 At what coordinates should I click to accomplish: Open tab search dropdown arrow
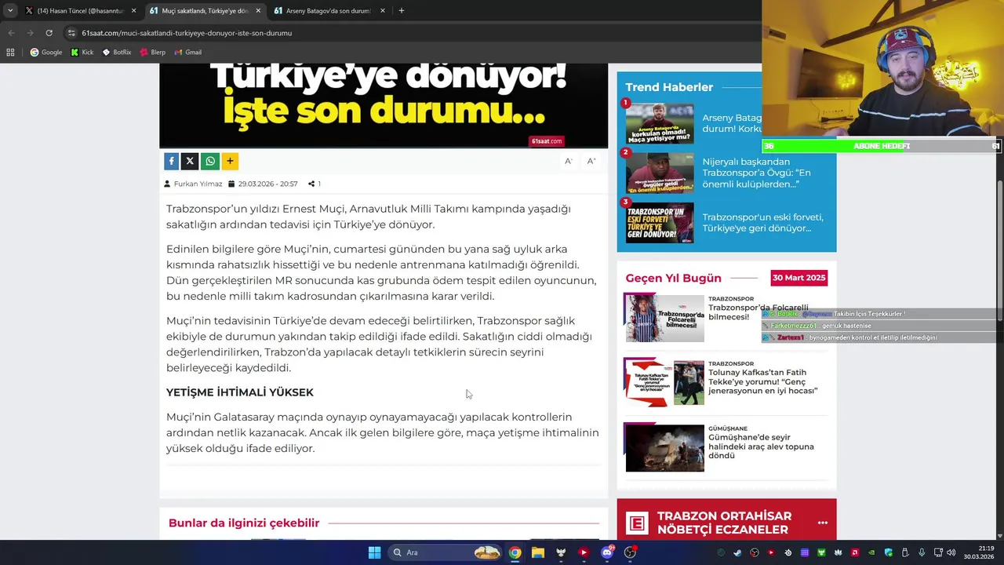[x=10, y=11]
